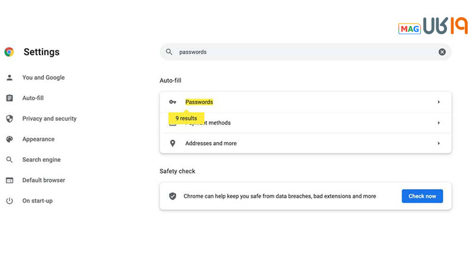Expand the Addresses and more arrow

point(439,143)
